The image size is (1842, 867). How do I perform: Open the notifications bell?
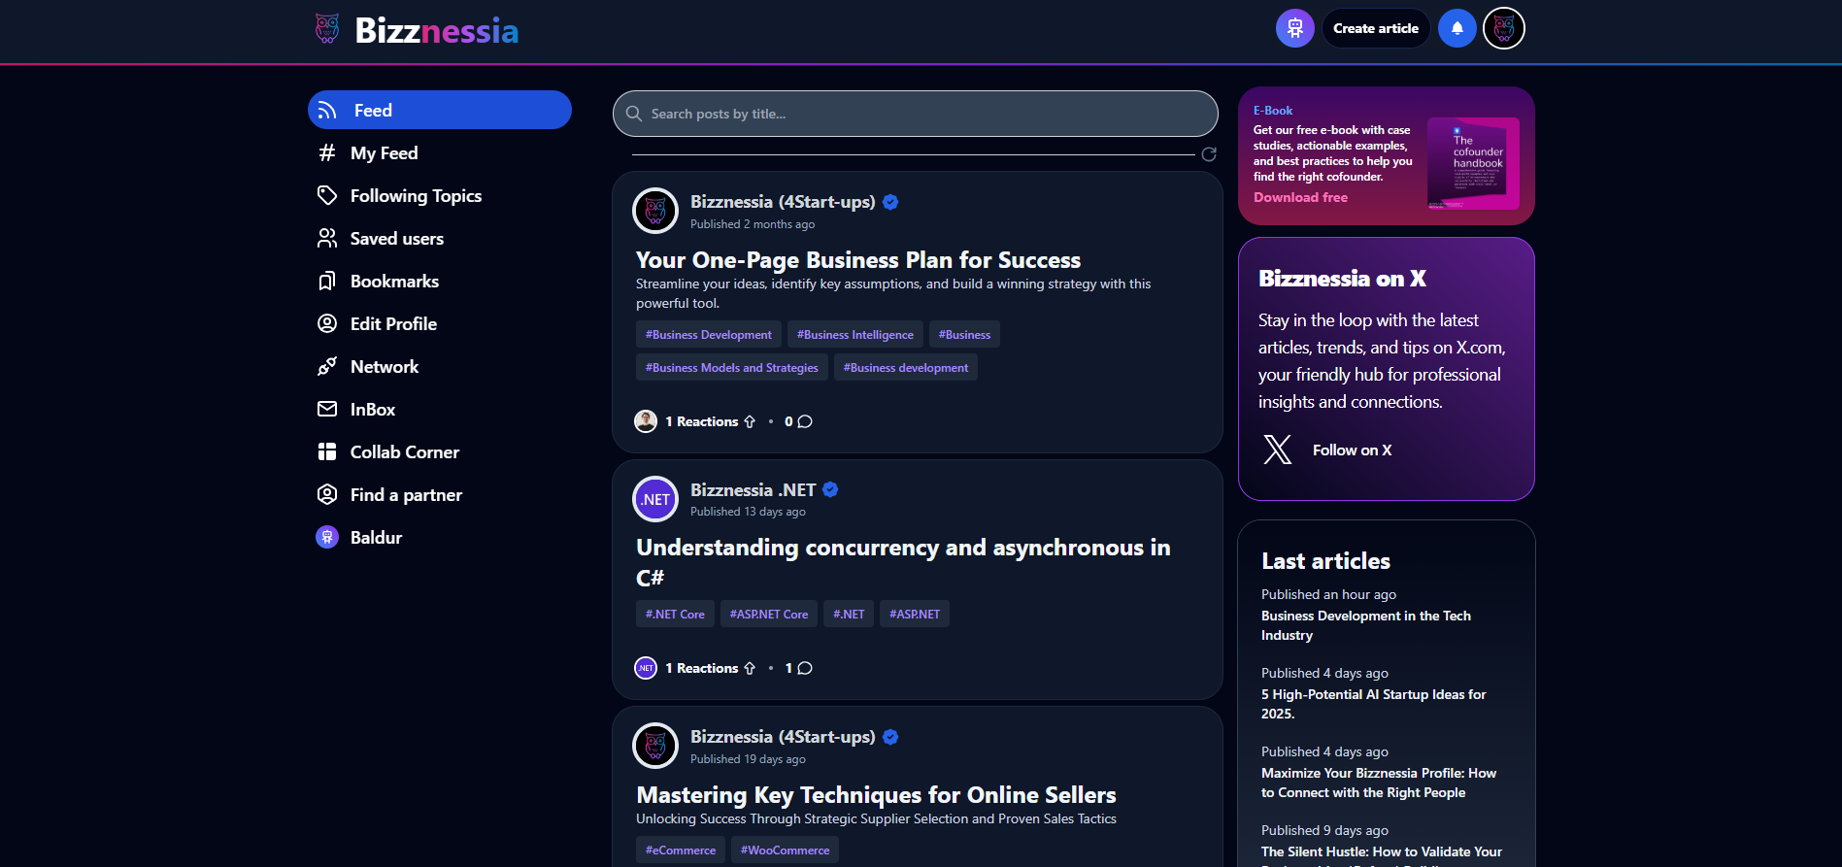[x=1457, y=28]
